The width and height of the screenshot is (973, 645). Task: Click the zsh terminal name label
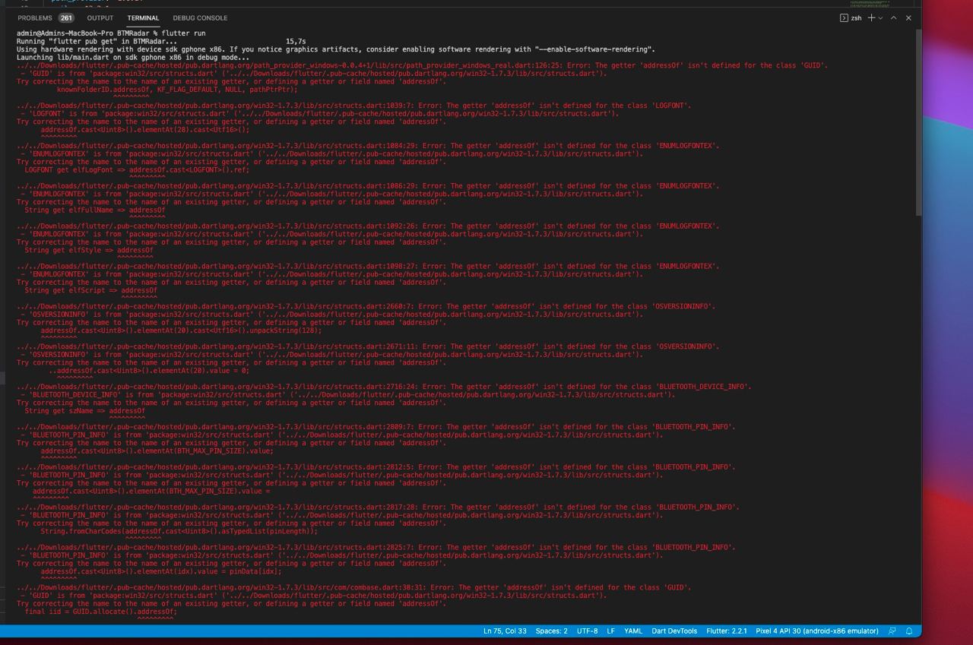[856, 17]
